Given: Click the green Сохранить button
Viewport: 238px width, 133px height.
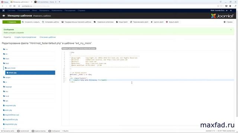Looking at the screenshot, I should click(12, 22).
